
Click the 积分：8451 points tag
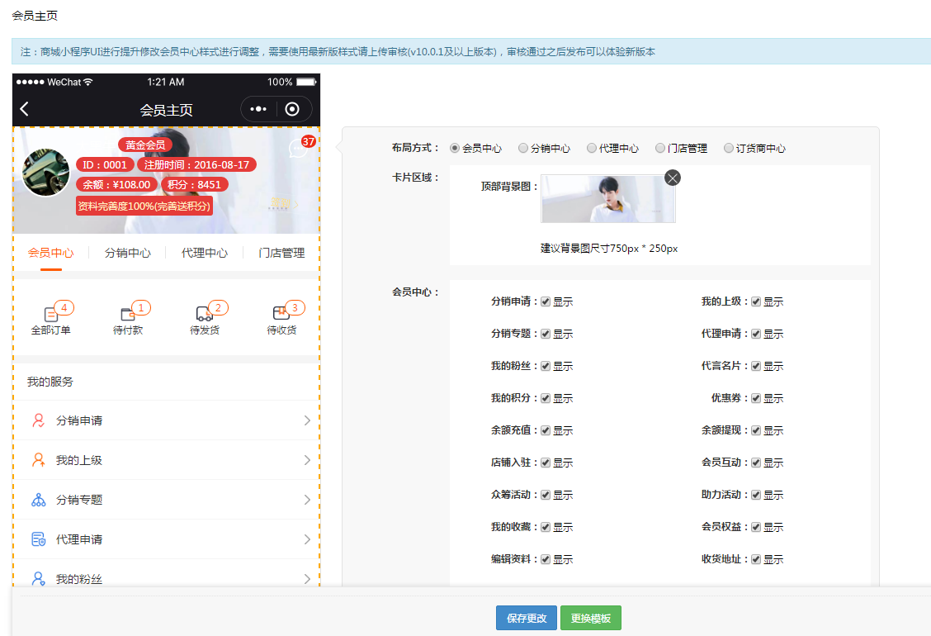[194, 185]
